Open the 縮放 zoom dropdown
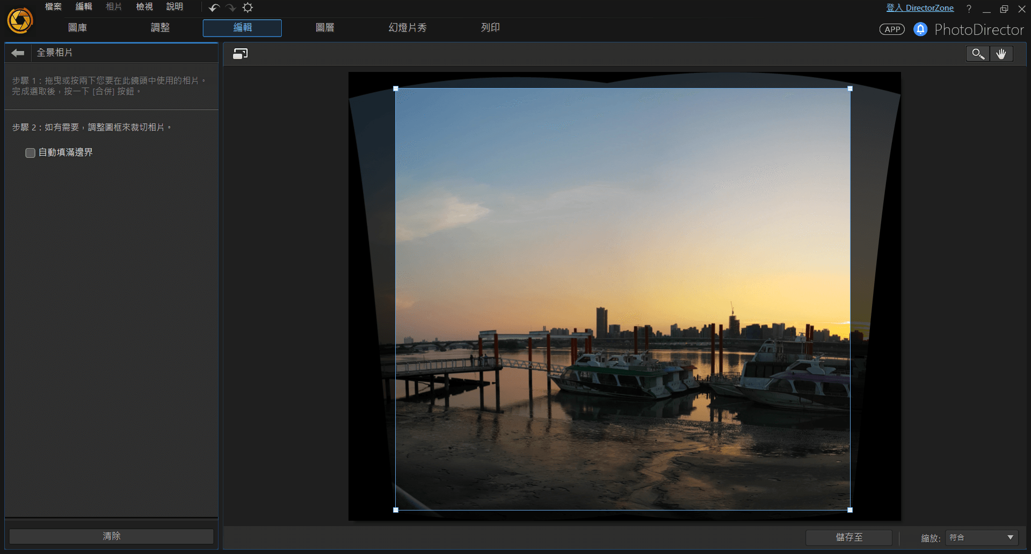Image resolution: width=1031 pixels, height=554 pixels. (982, 537)
